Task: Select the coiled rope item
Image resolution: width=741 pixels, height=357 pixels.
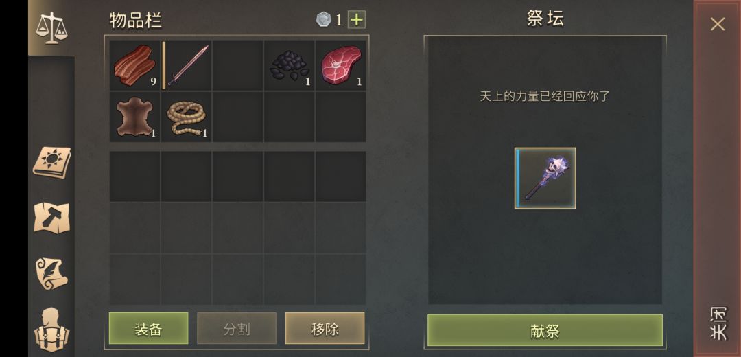Action: click(x=187, y=117)
